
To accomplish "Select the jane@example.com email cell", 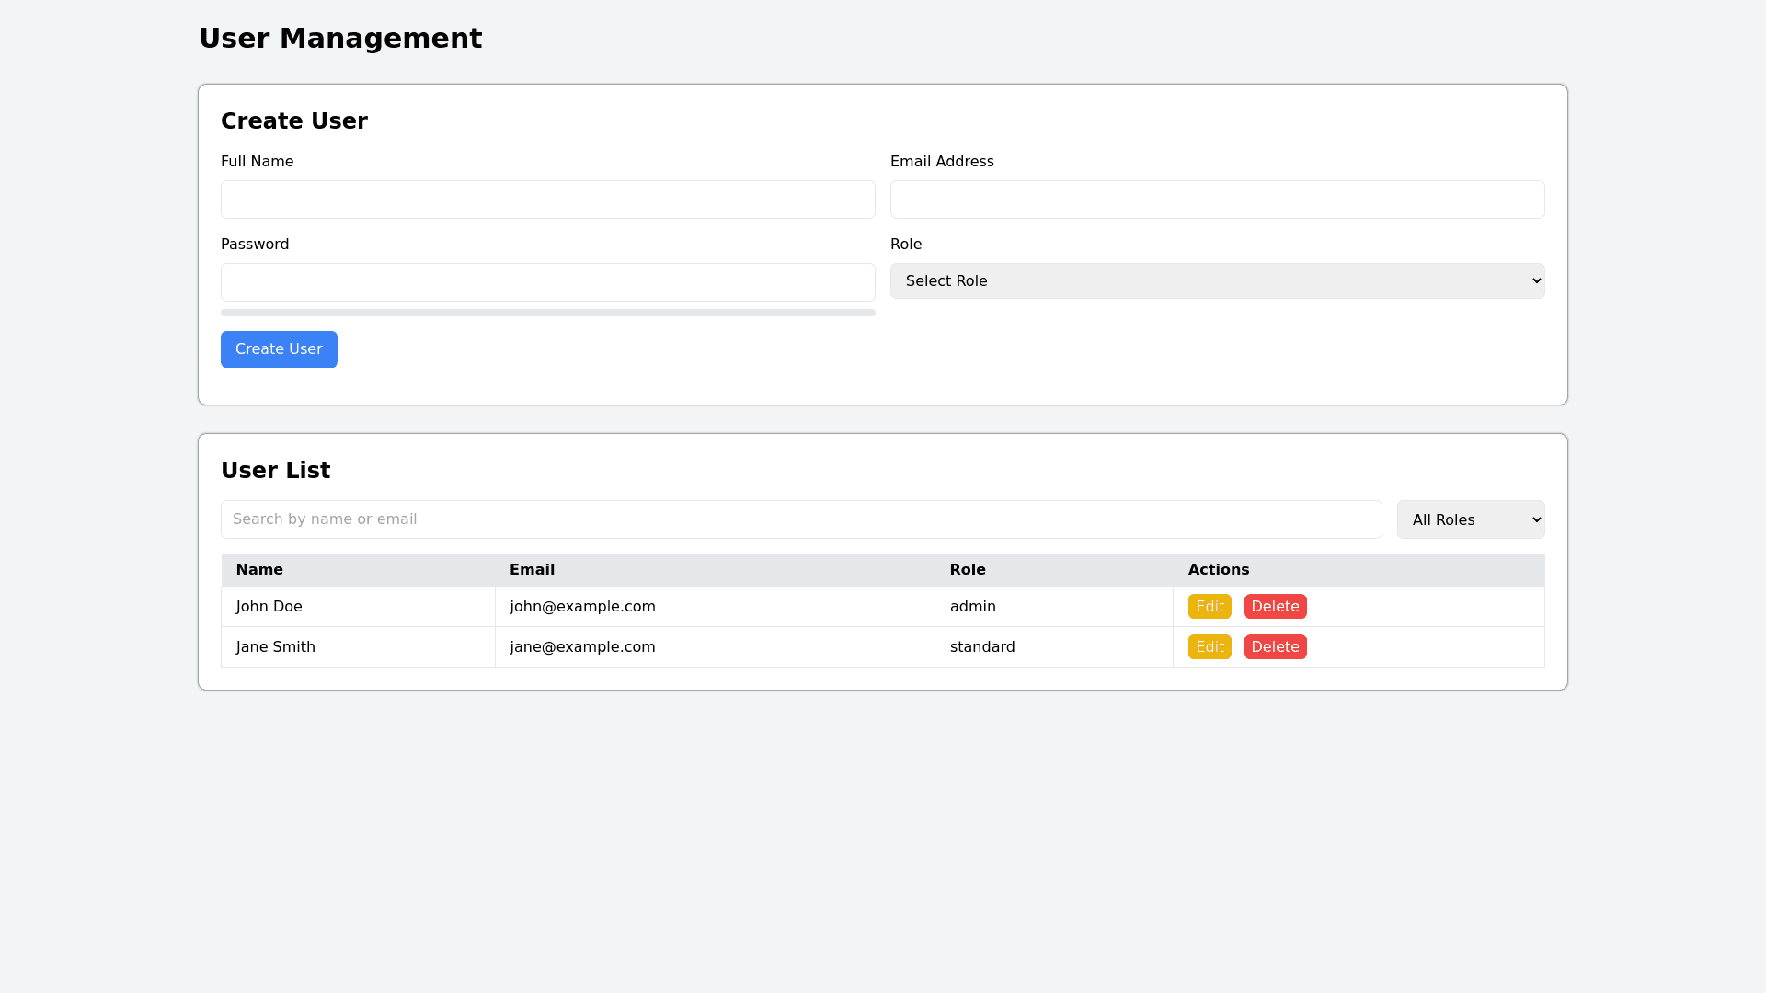I will pyautogui.click(x=582, y=647).
